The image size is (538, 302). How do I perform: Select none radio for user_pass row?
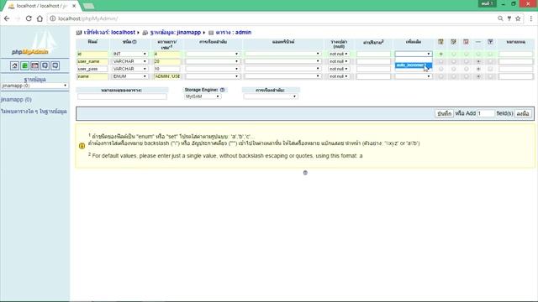478,69
